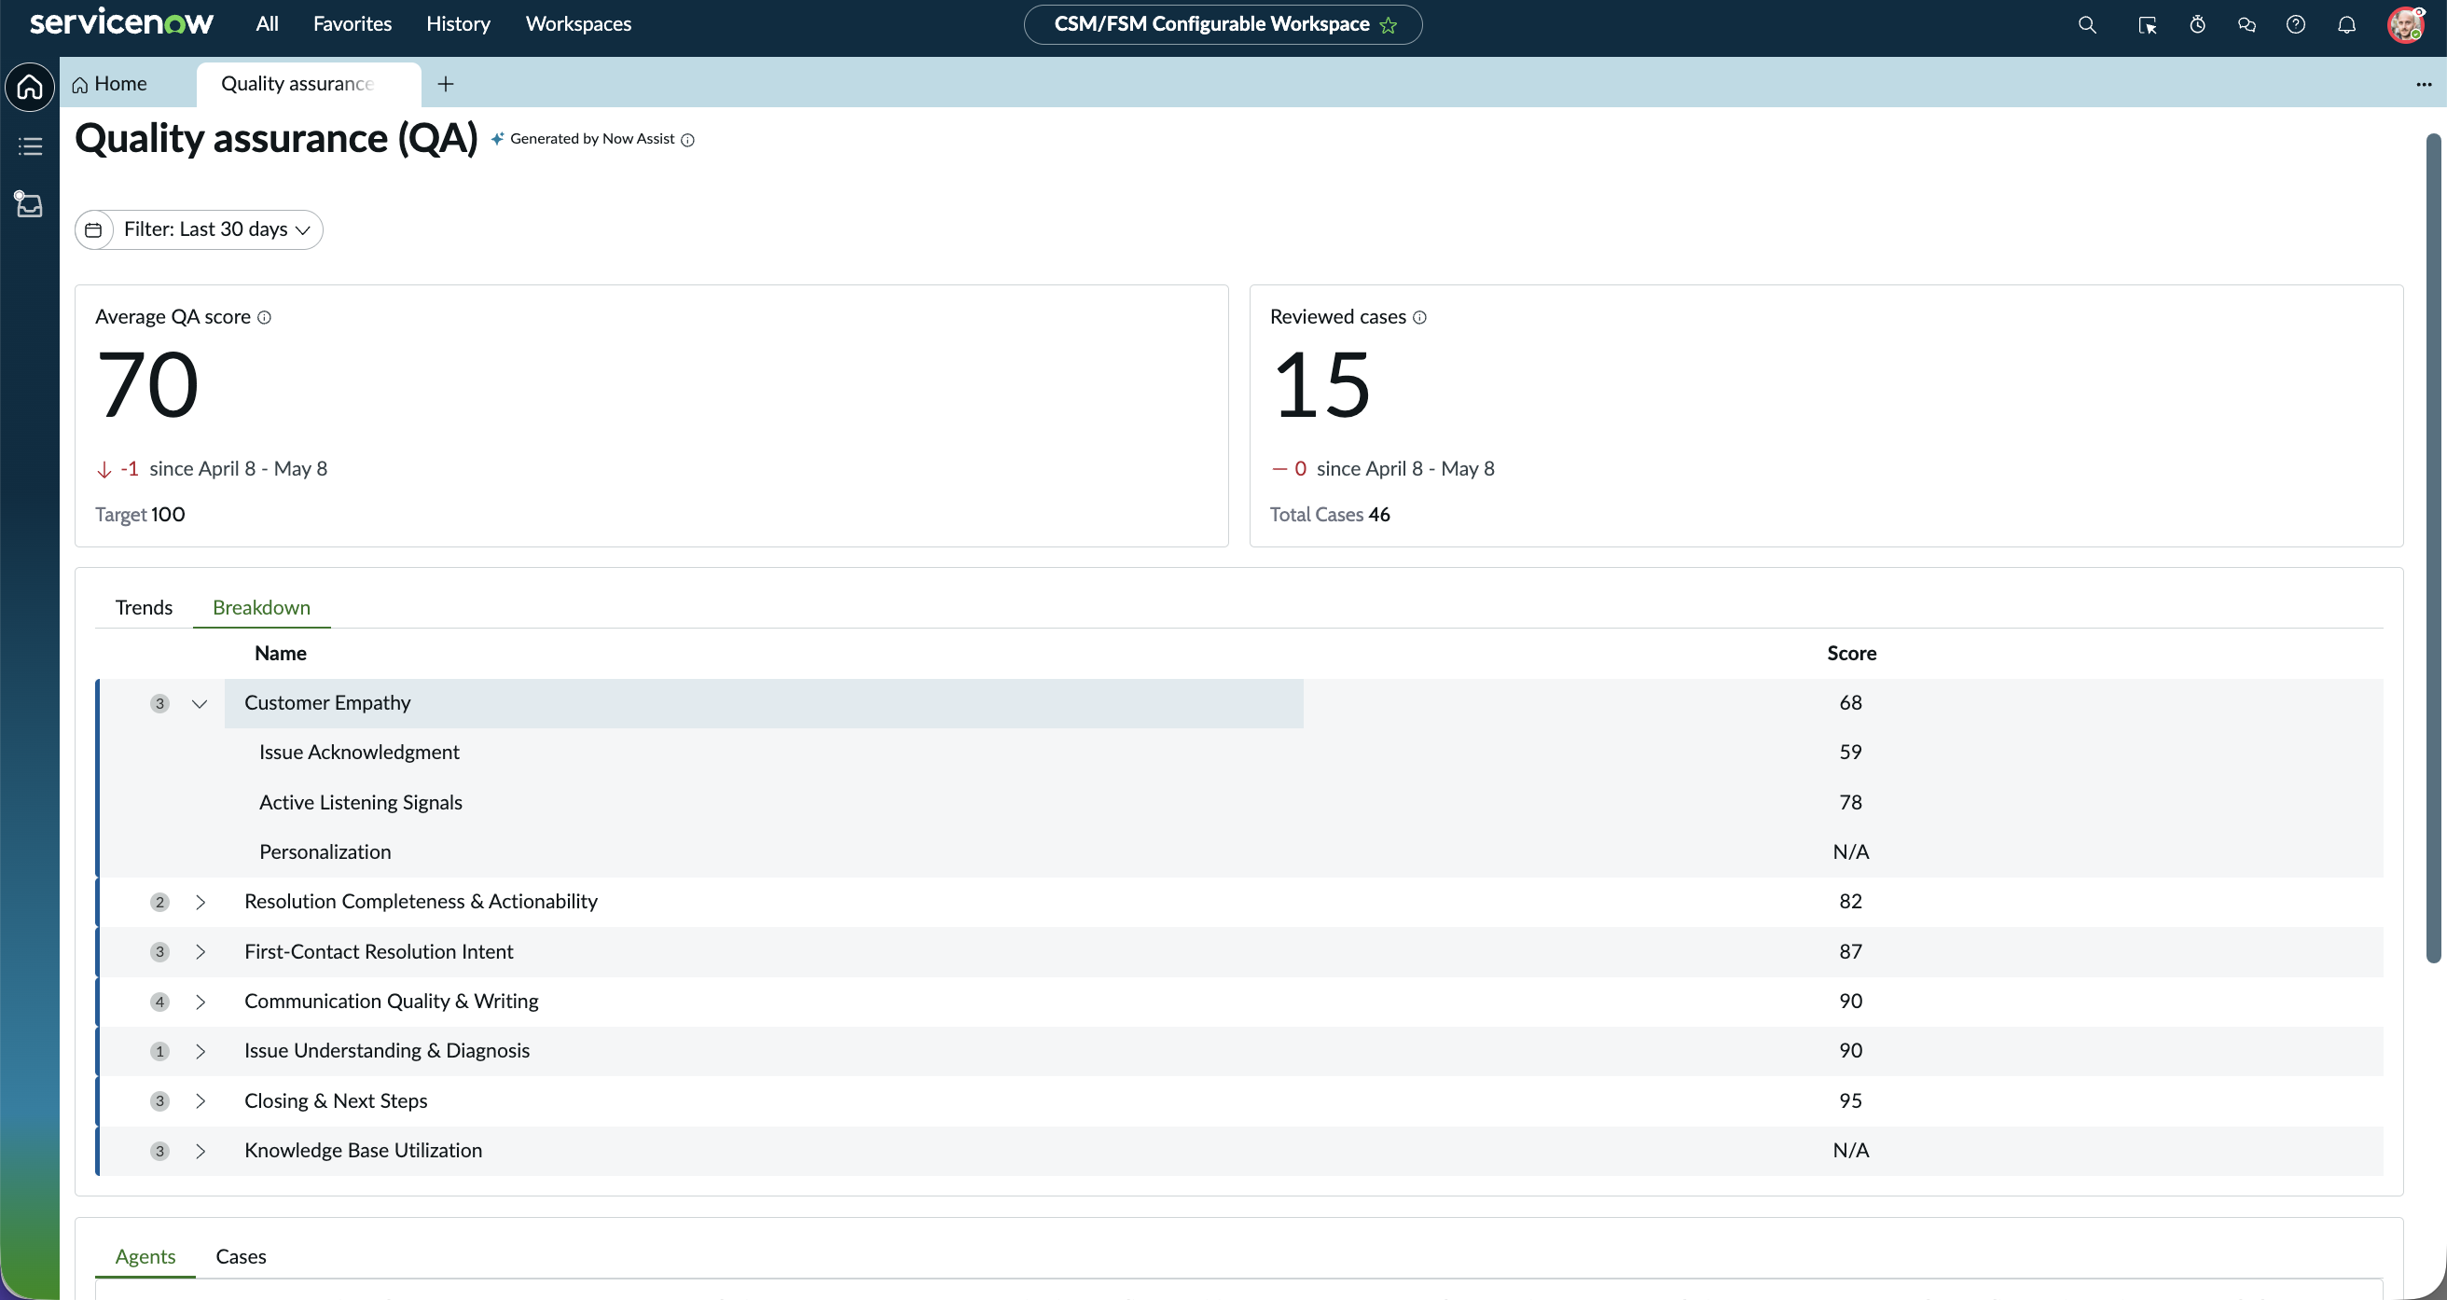Open the user profile avatar
Screen dimensions: 2447x1300
(x=2406, y=24)
